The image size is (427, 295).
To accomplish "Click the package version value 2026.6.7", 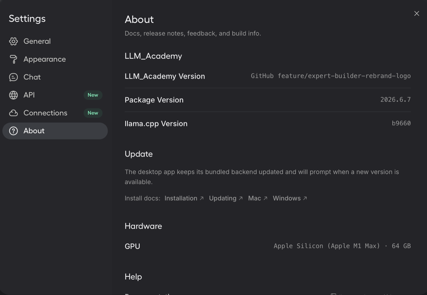I will point(396,99).
